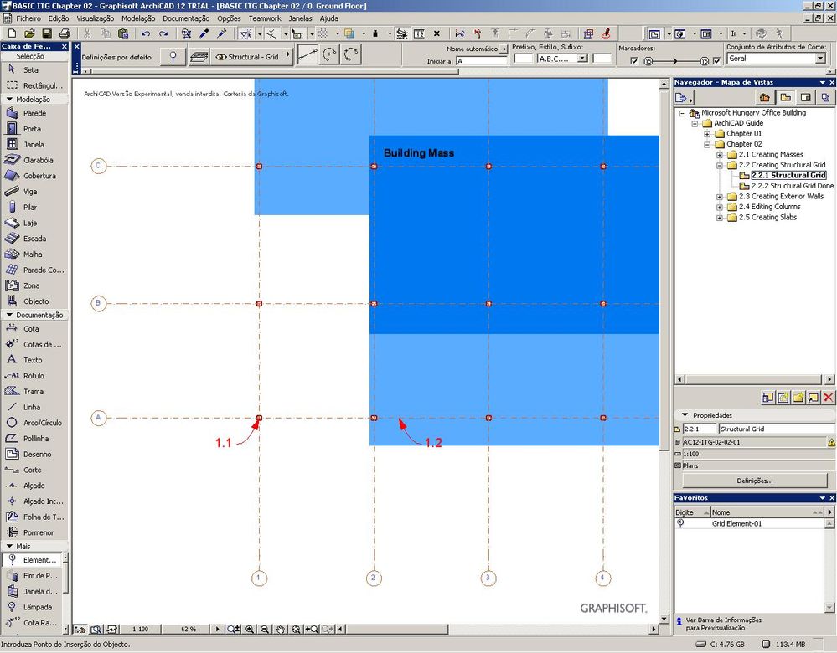
Task: Select the Janela window tool
Action: coord(34,145)
